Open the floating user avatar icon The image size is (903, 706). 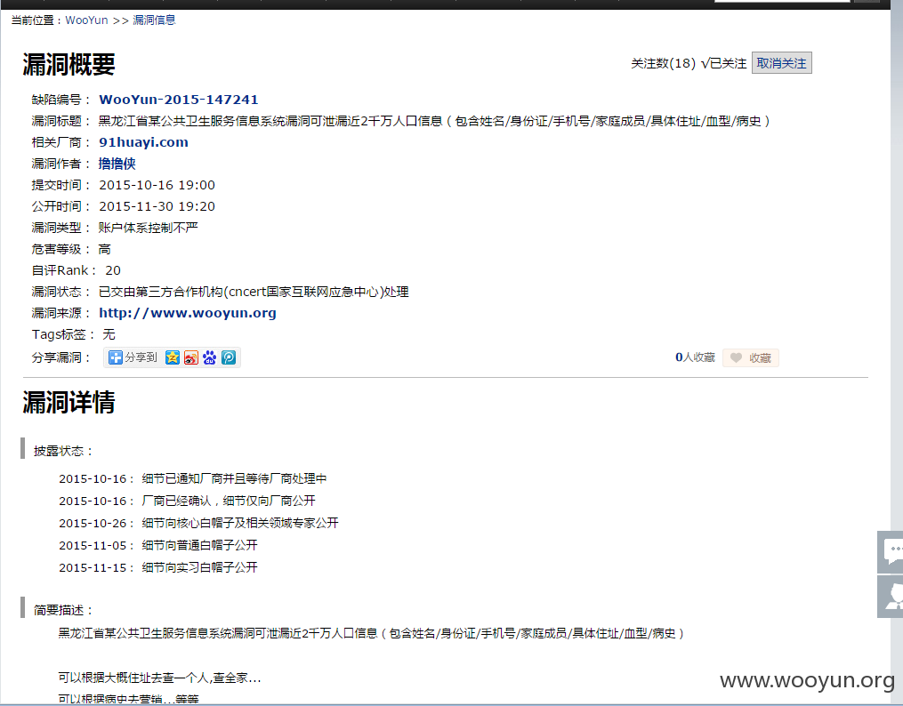click(891, 597)
